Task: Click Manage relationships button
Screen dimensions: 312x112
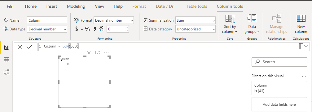Action: coord(277,24)
